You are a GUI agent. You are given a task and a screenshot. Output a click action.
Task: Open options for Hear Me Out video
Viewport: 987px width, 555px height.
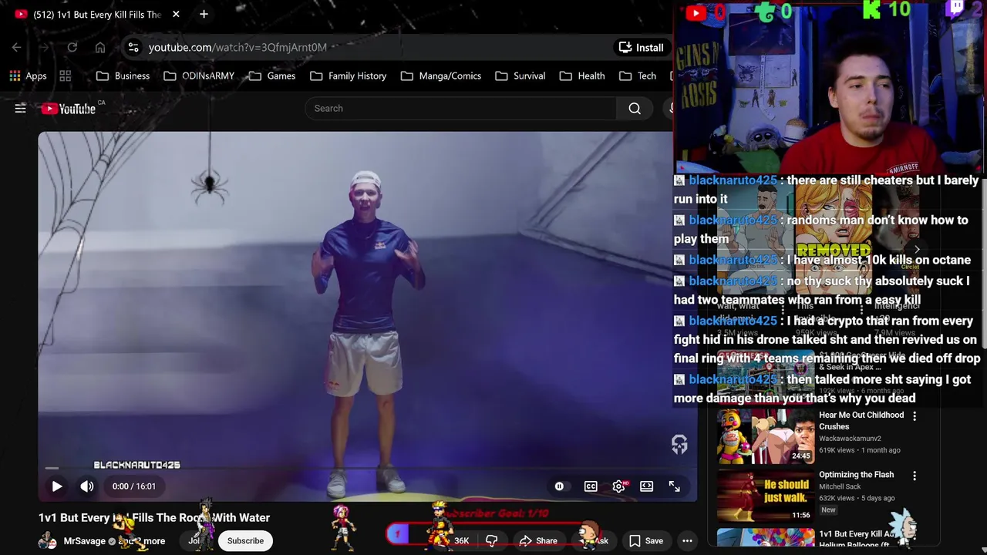point(915,416)
